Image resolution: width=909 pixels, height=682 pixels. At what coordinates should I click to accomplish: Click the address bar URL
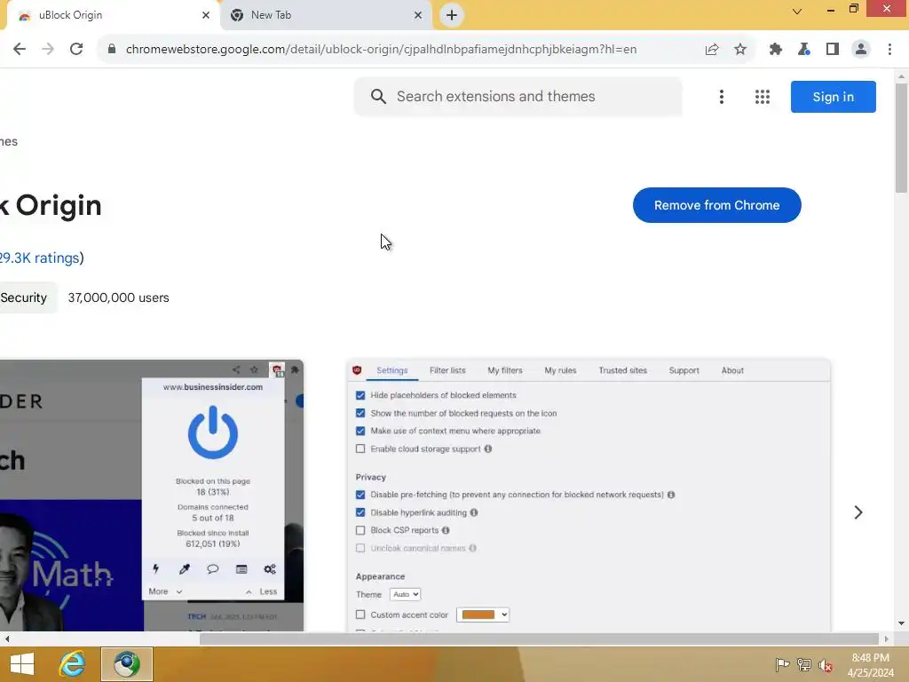381,50
